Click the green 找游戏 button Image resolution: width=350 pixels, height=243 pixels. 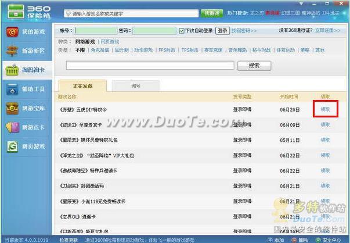tap(212, 13)
